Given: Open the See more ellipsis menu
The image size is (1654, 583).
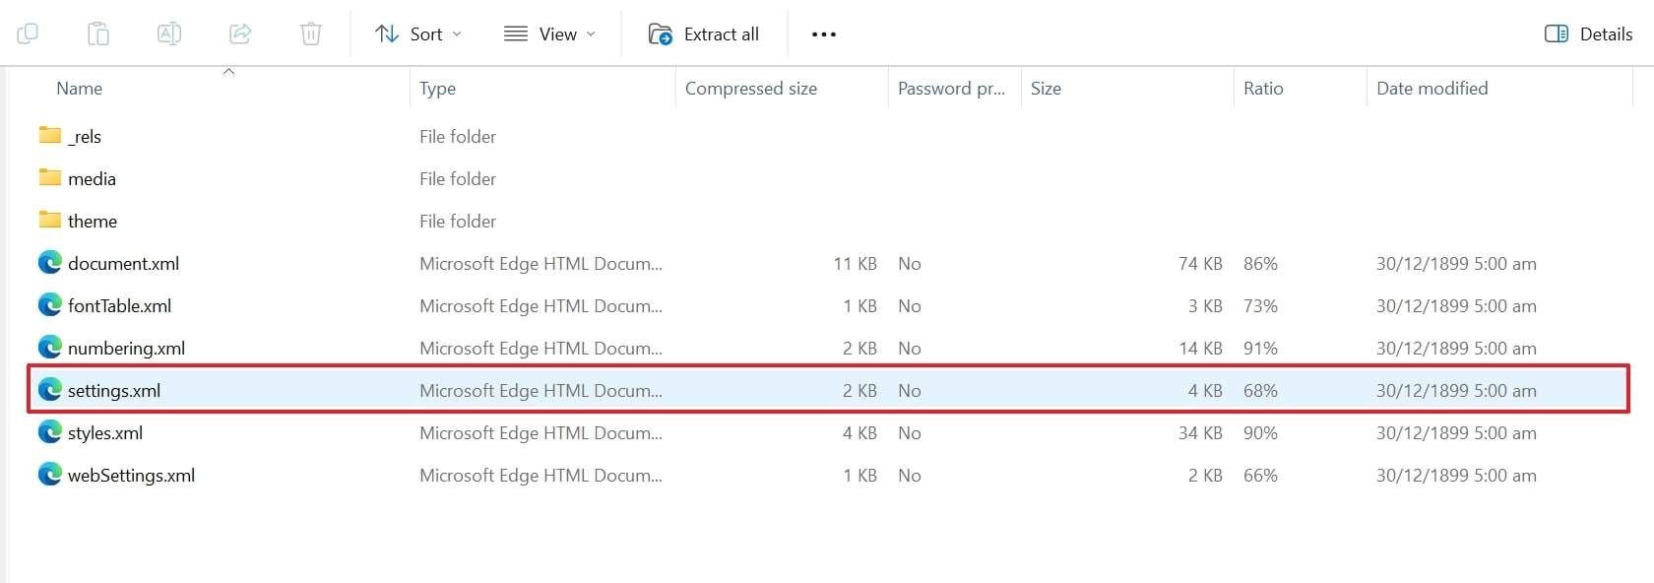Looking at the screenshot, I should pyautogui.click(x=824, y=33).
